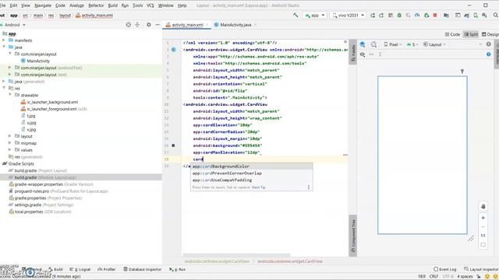Choose app:cardBackgroundColor autocomplete suggestion

(251, 166)
